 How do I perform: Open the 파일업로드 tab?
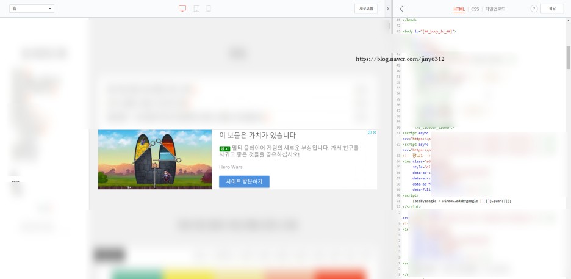495,9
